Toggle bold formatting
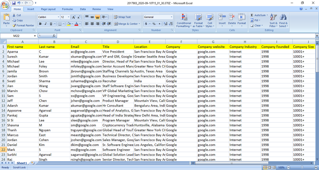The image size is (319, 170). tap(40, 24)
